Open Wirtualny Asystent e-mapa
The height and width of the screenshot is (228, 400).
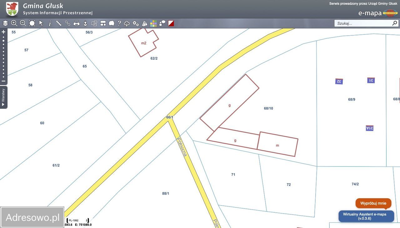click(366, 216)
